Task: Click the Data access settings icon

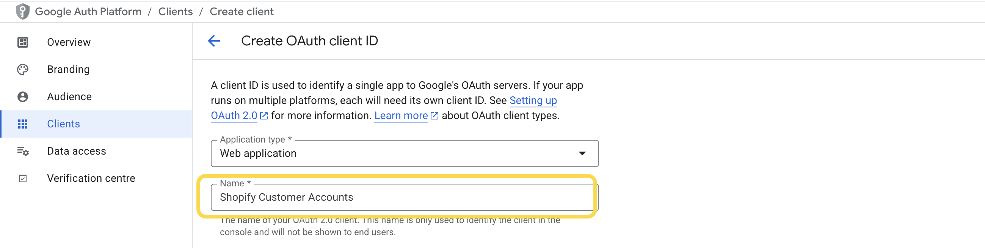Action: tap(23, 152)
